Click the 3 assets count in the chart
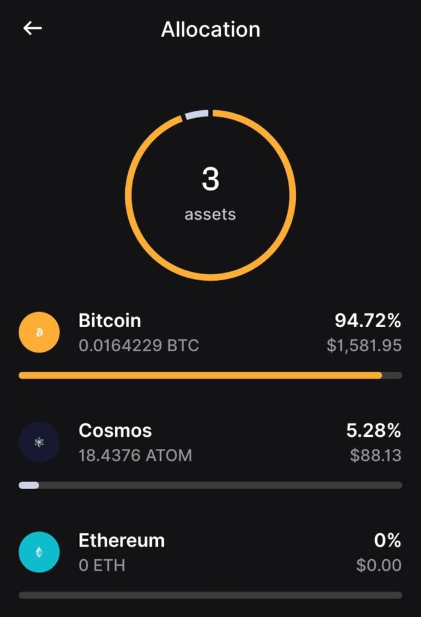This screenshot has width=421, height=617. pyautogui.click(x=210, y=193)
